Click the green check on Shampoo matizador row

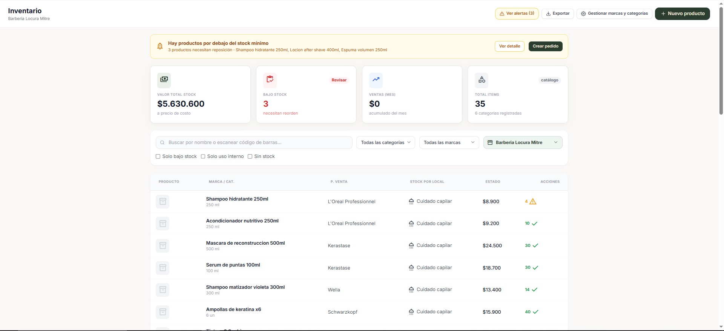(535, 290)
